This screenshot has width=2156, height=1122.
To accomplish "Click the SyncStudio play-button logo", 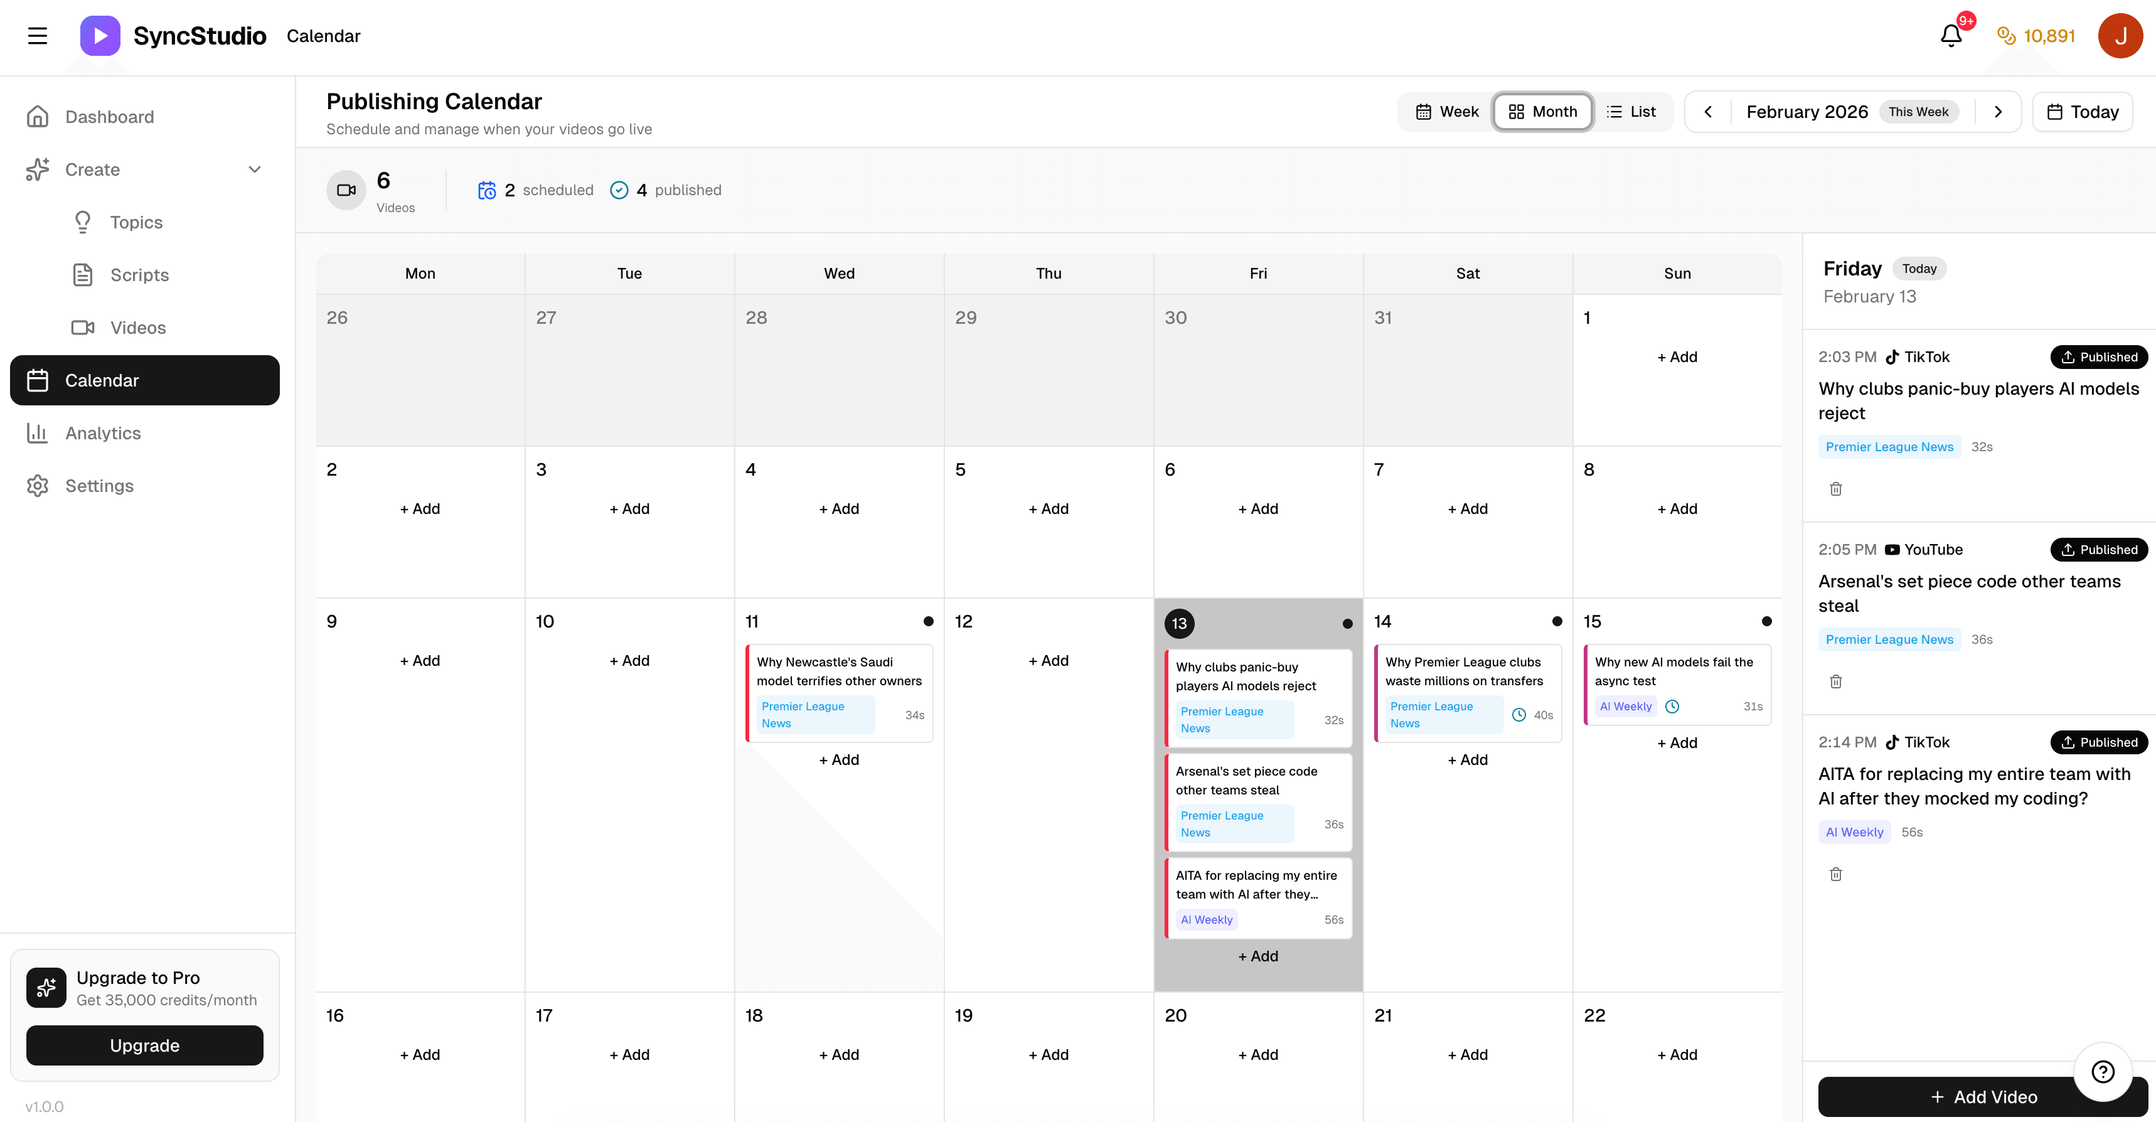I will [x=100, y=35].
